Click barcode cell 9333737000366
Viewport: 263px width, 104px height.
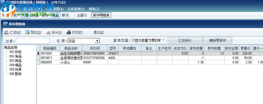[x=95, y=58]
